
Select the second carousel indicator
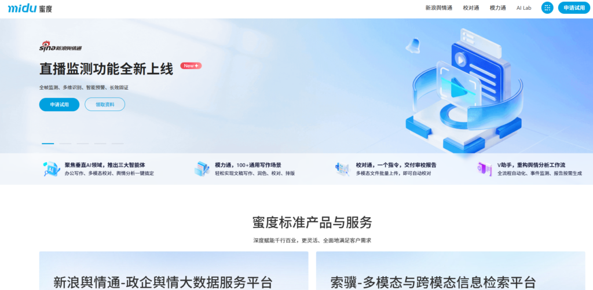[x=65, y=144]
